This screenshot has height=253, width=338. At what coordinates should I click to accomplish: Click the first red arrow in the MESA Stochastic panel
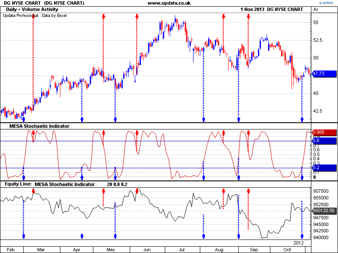[33, 133]
